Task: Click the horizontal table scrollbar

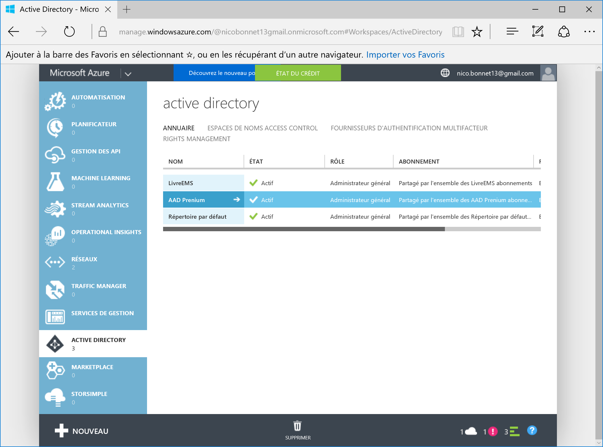Action: coord(303,229)
